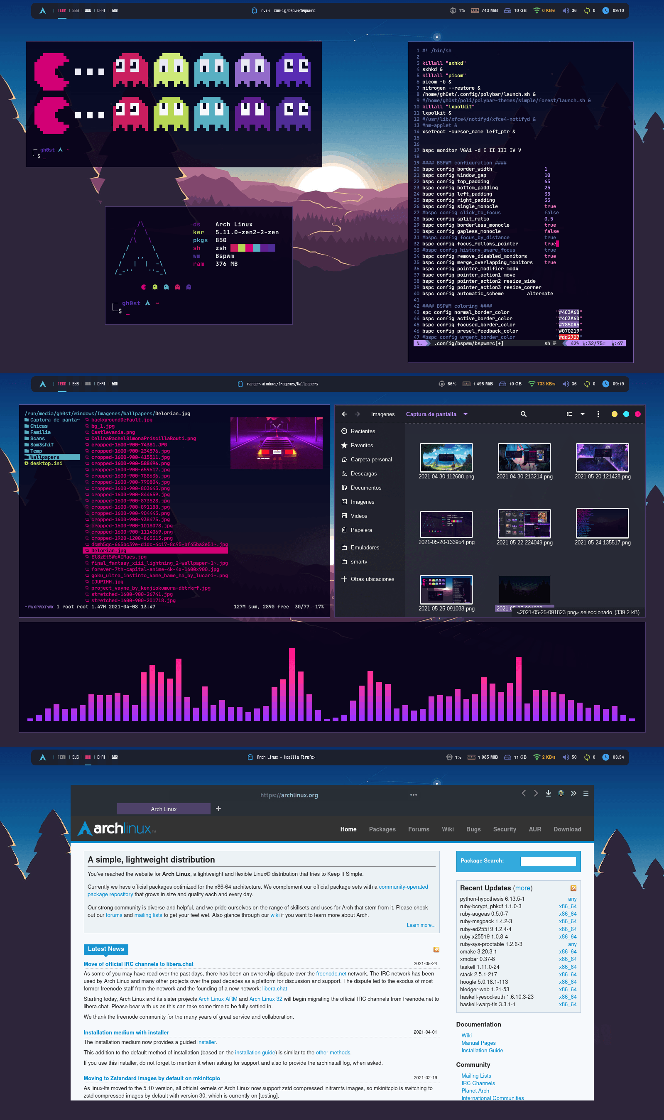Follow the Learn more... link
664x1120 pixels.
421,924
